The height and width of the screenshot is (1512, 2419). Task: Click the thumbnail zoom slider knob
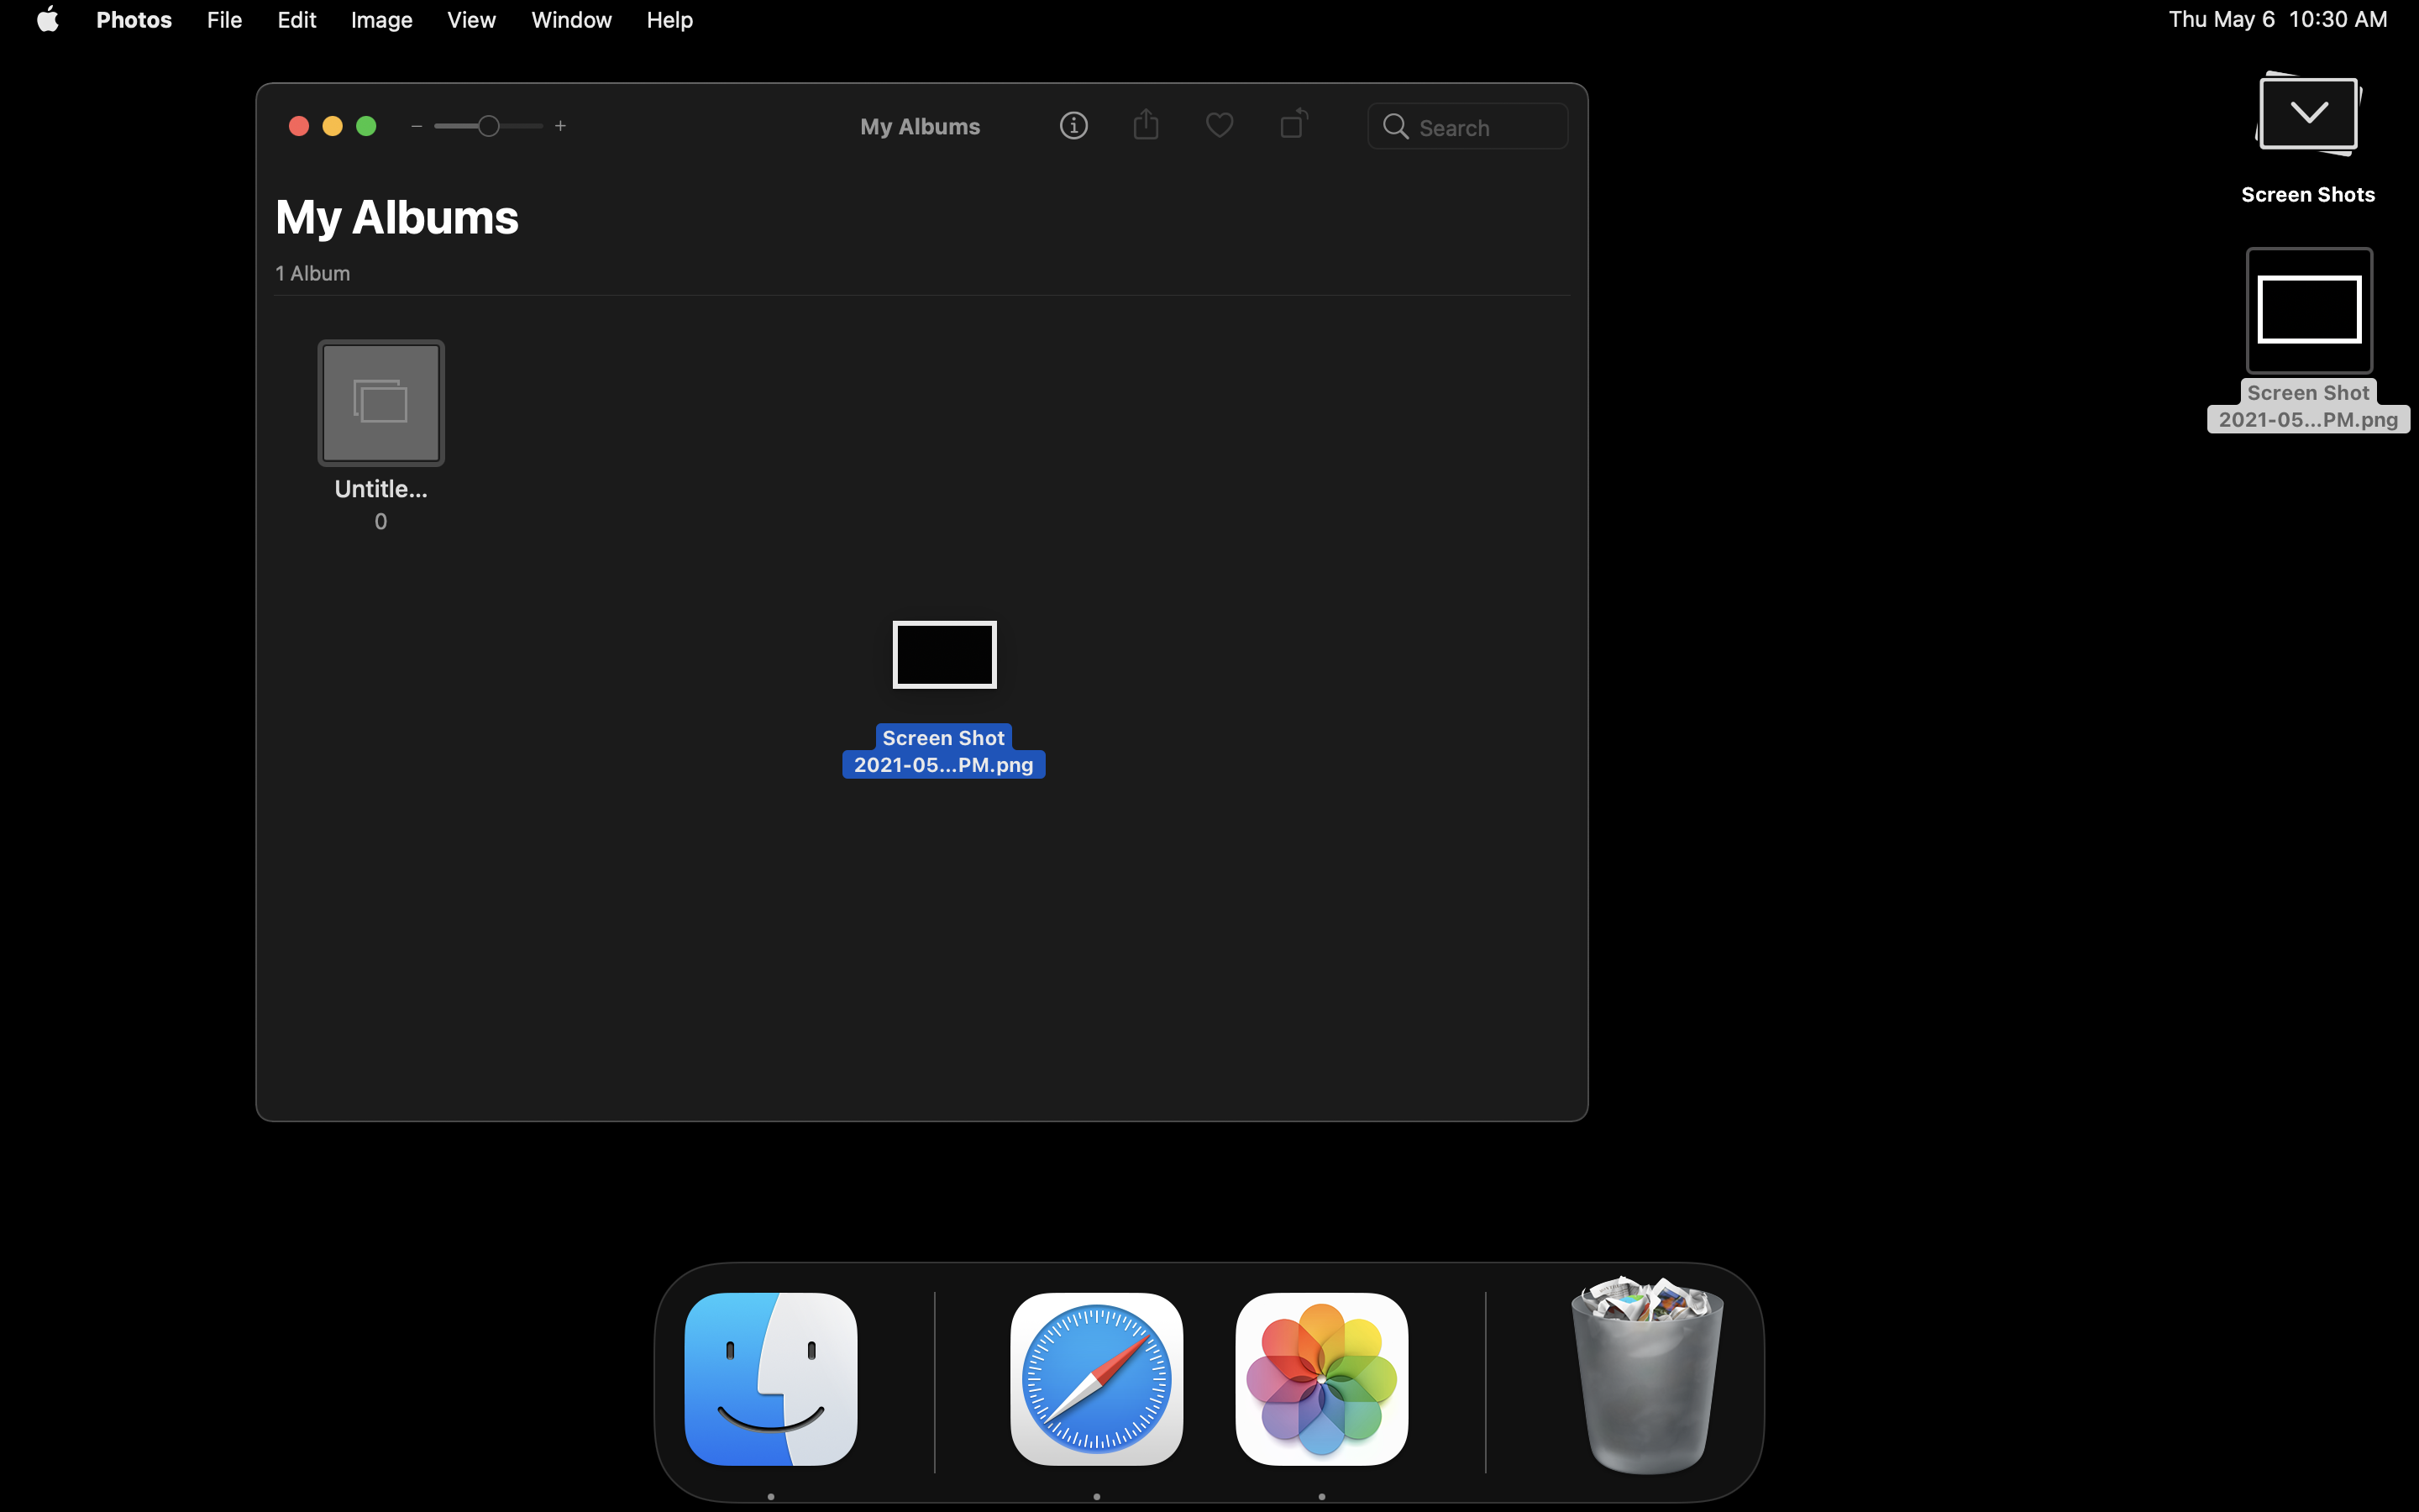[488, 126]
